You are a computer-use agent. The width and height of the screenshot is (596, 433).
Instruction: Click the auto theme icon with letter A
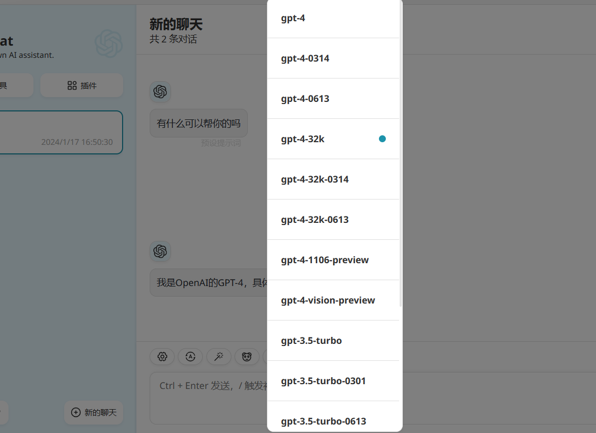click(x=190, y=357)
